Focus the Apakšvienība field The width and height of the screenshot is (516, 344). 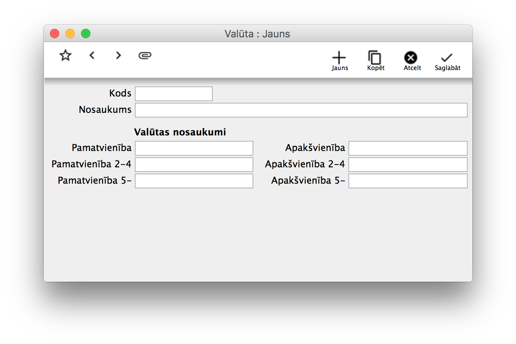click(408, 148)
